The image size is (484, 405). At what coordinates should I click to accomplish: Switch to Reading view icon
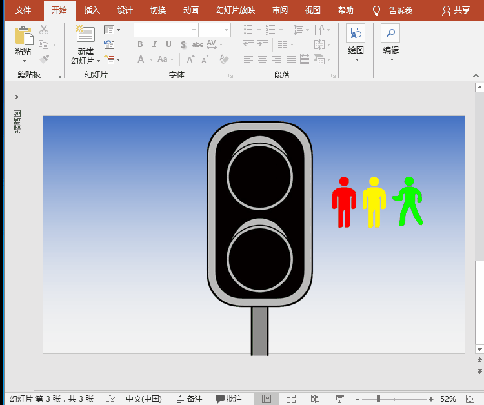[315, 399]
